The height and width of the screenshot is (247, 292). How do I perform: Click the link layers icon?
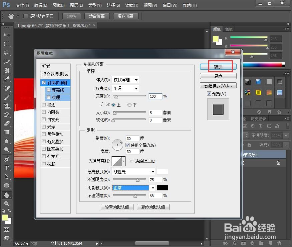pyautogui.click(x=225, y=243)
